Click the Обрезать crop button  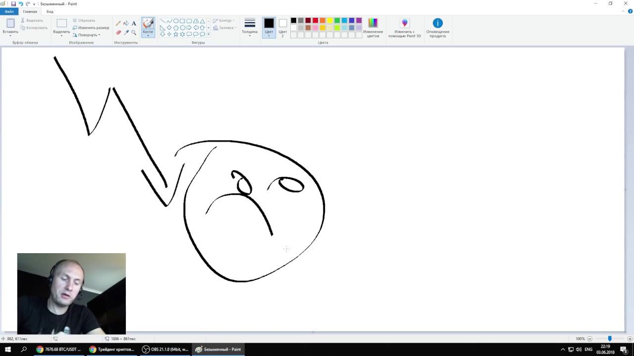click(x=84, y=21)
